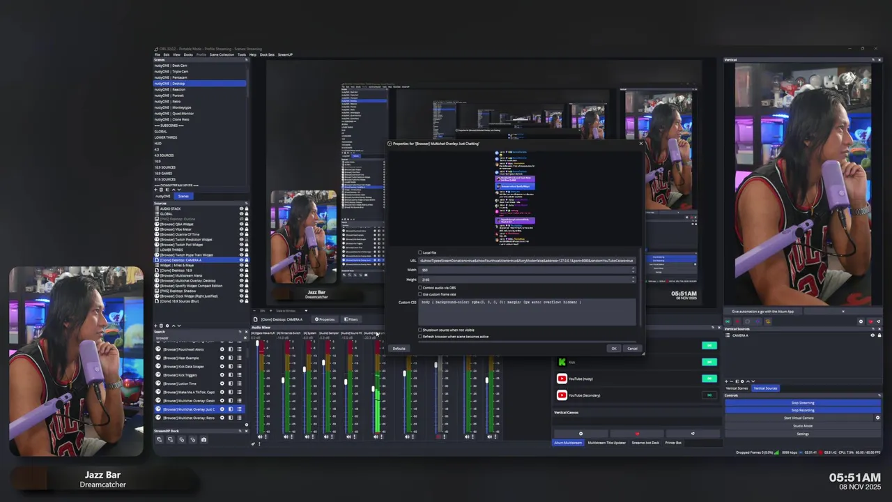
Task: Check Shutdown source when not visible
Action: [420, 330]
